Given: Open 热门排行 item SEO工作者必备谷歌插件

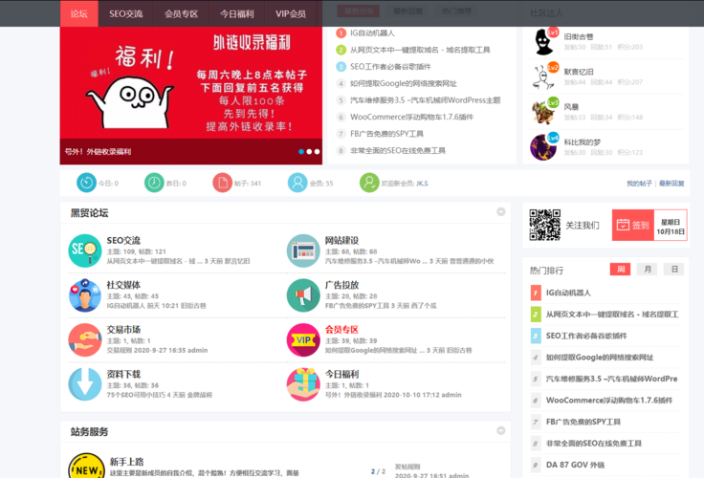Looking at the screenshot, I should 586,336.
